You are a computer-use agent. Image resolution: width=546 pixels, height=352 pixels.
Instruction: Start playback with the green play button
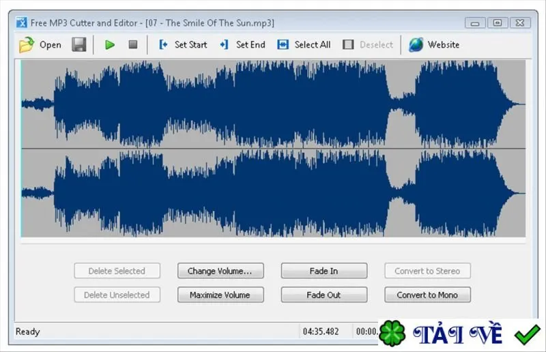pos(110,44)
